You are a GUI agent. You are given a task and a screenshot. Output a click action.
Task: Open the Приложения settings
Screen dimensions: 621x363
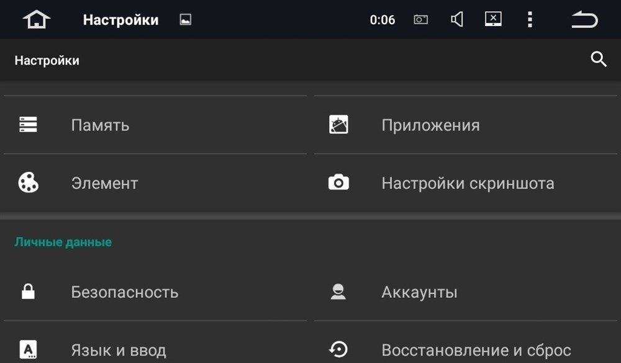coord(430,125)
